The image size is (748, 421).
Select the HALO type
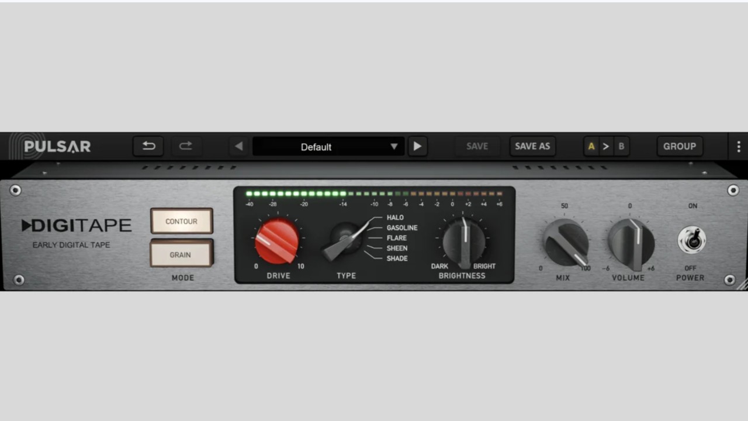point(395,218)
